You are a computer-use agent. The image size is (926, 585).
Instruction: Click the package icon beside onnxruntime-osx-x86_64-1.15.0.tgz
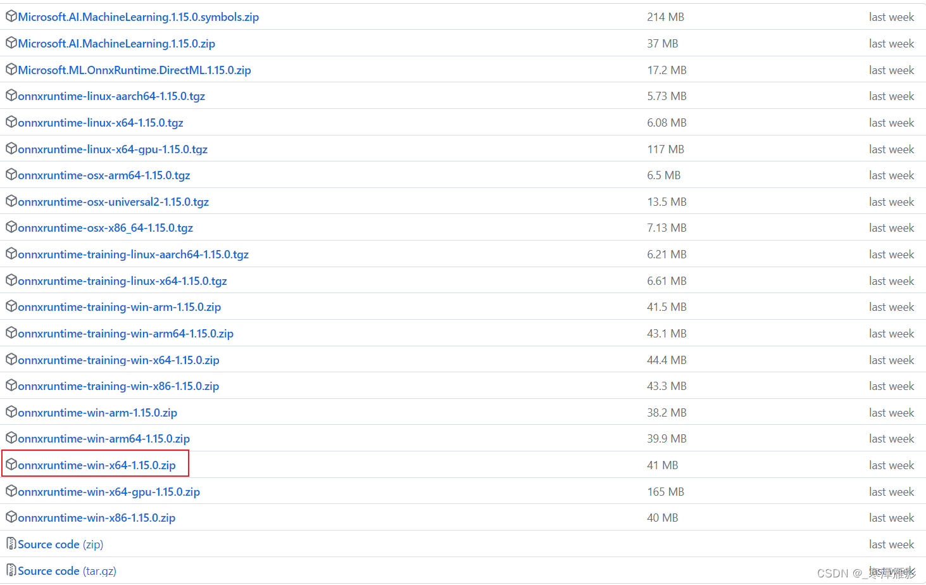(x=11, y=227)
